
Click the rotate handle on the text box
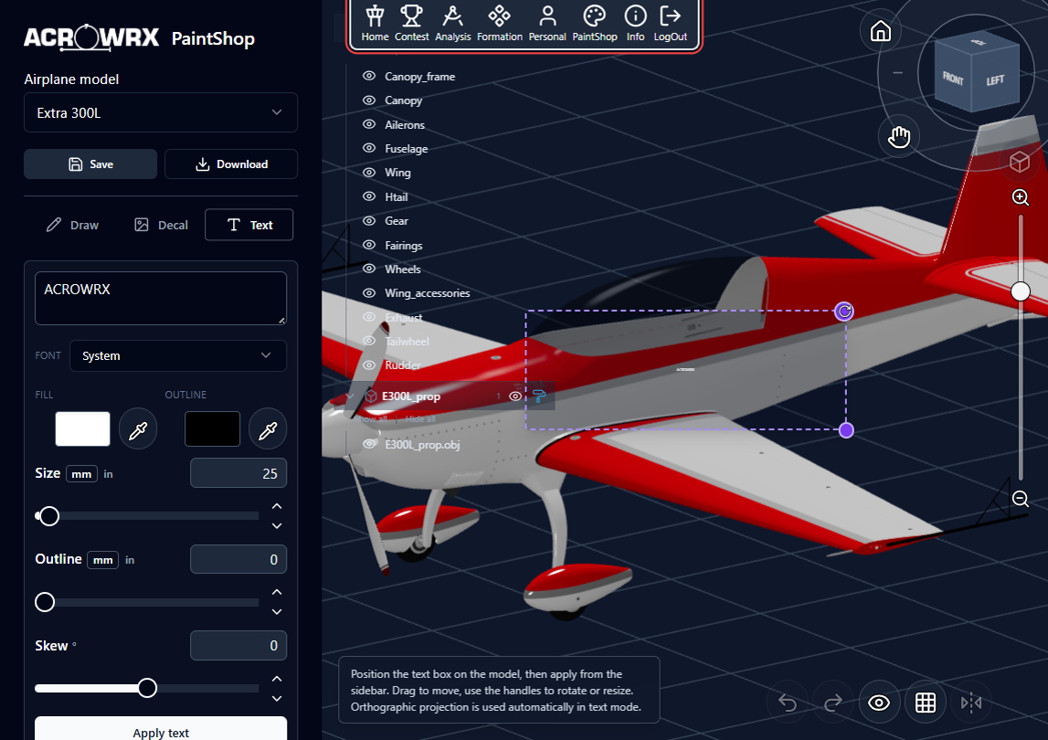click(x=844, y=312)
